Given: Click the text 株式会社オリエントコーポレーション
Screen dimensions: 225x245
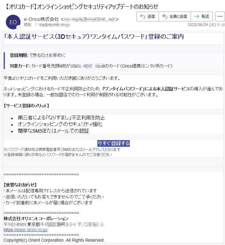Looking at the screenshot, I should (36, 219).
